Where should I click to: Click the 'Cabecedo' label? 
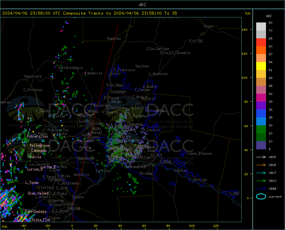[x=39, y=151]
